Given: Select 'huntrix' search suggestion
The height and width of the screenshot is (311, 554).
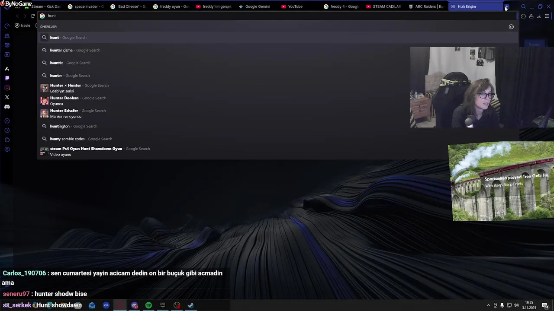Looking at the screenshot, I should point(277,63).
